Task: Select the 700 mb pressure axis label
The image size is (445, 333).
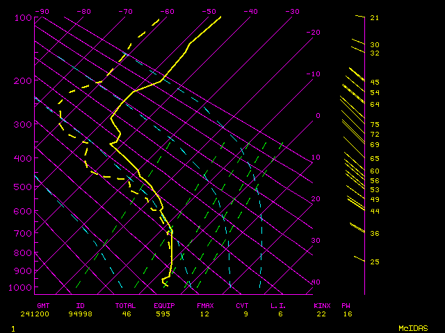Action: [x=23, y=234]
